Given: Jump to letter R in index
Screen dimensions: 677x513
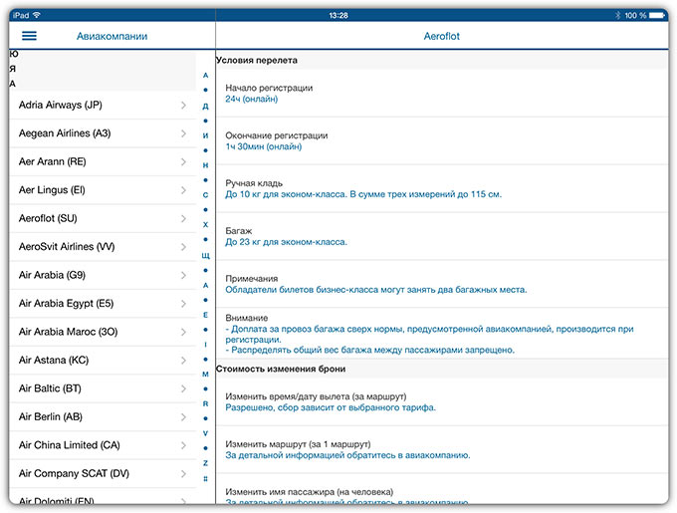Looking at the screenshot, I should (x=205, y=403).
